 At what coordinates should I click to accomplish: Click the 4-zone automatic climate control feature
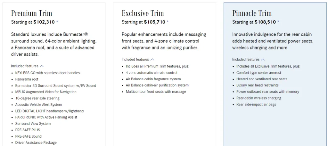[152, 73]
